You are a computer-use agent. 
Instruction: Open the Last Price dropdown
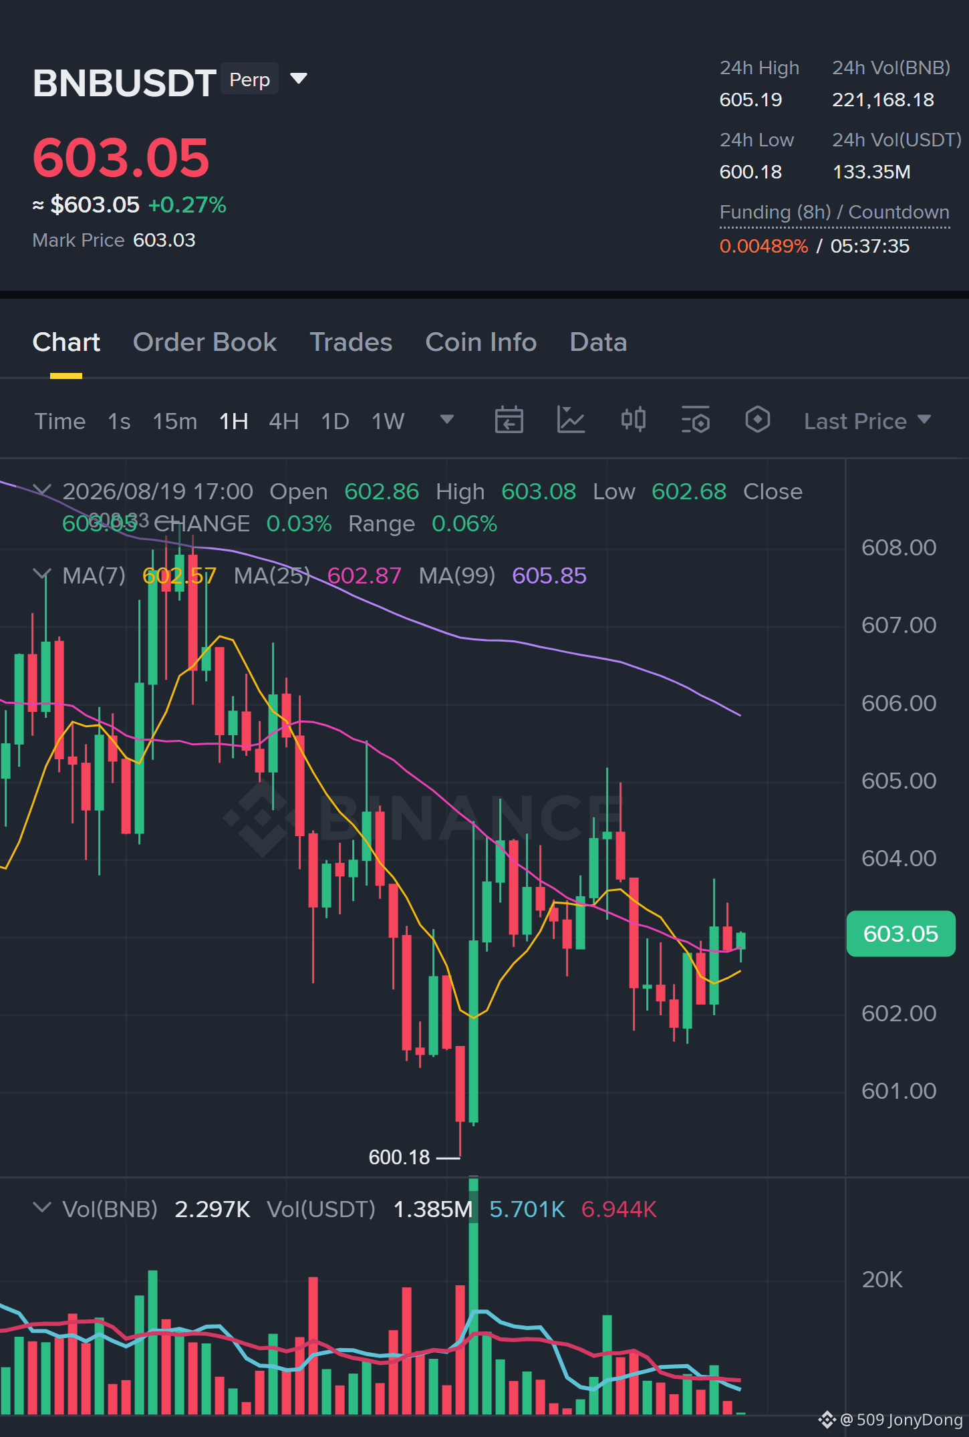coord(867,421)
